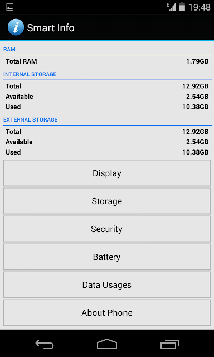Viewport: 214px width, 357px height.
Task: Select the Total RAM row
Action: click(107, 61)
